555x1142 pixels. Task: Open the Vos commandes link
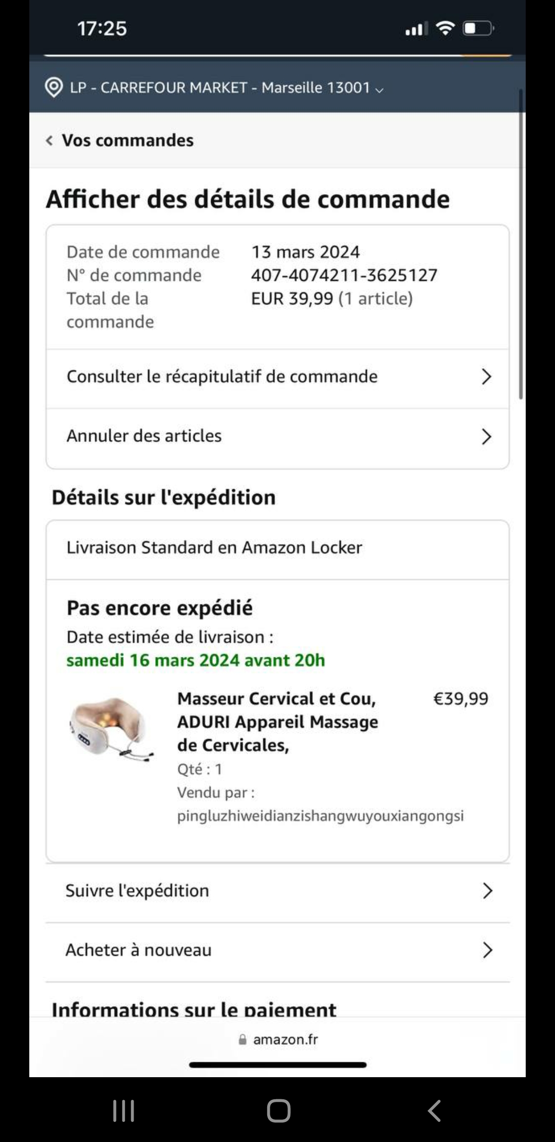tap(127, 140)
